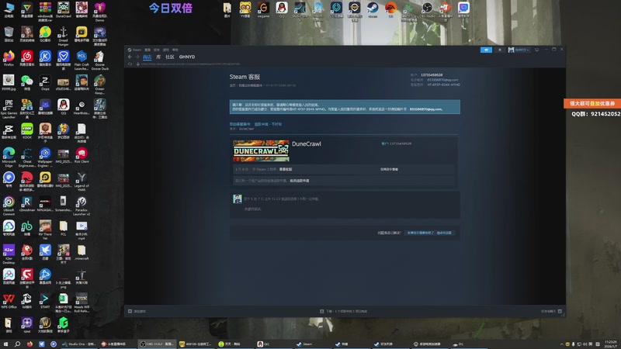Image resolution: width=621 pixels, height=349 pixels.
Task: Launch WeChat from the desktop
Action: coord(27,83)
